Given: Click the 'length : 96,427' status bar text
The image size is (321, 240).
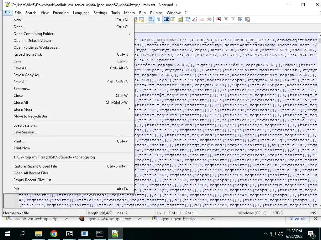Looking at the screenshot, I should [x=100, y=213].
